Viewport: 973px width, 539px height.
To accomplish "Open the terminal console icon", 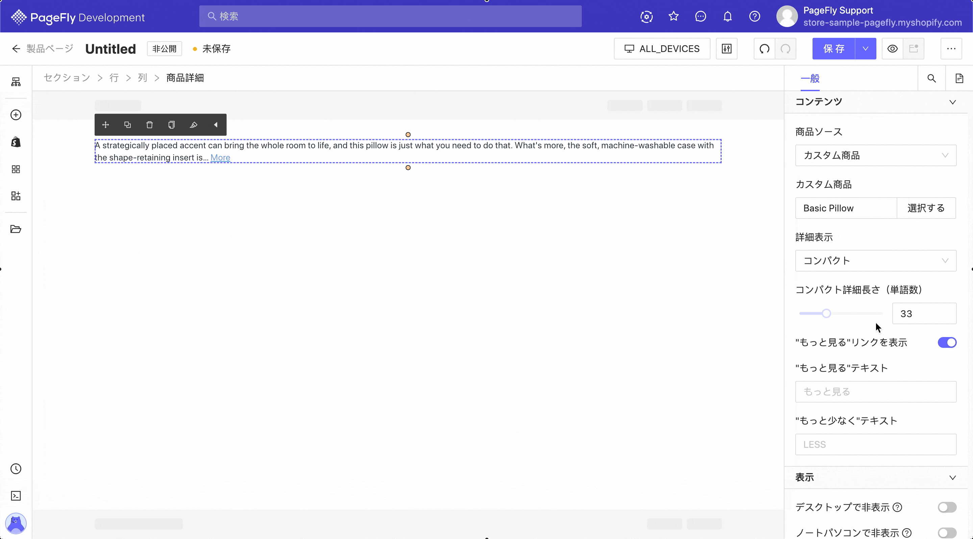I will coord(16,495).
